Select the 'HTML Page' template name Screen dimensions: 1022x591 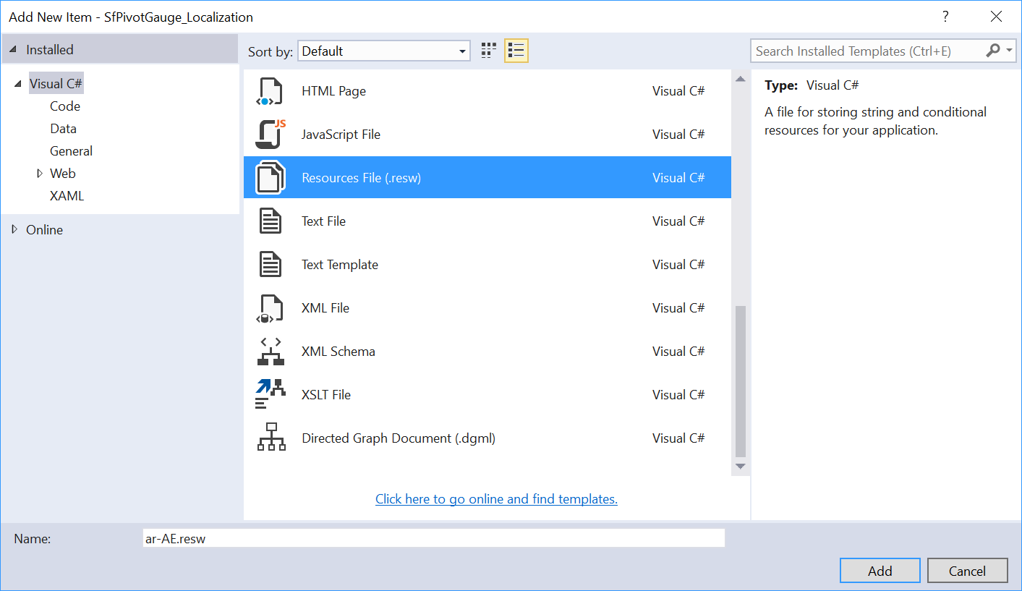[x=333, y=91]
